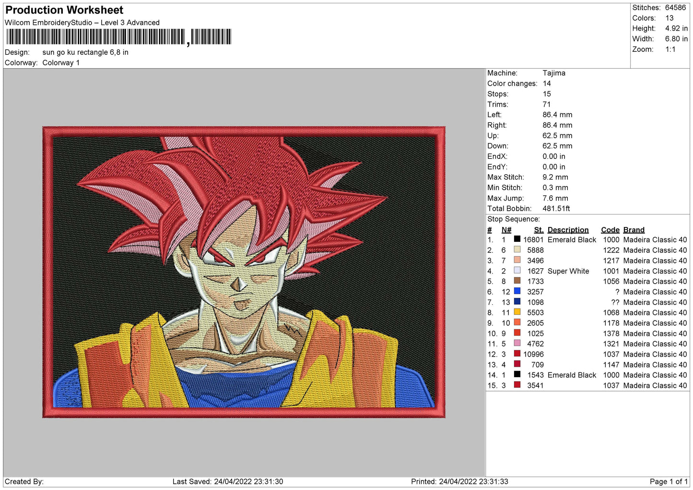This screenshot has width=693, height=490.
Task: Click the brown swatch with code 1056
Action: pos(517,280)
